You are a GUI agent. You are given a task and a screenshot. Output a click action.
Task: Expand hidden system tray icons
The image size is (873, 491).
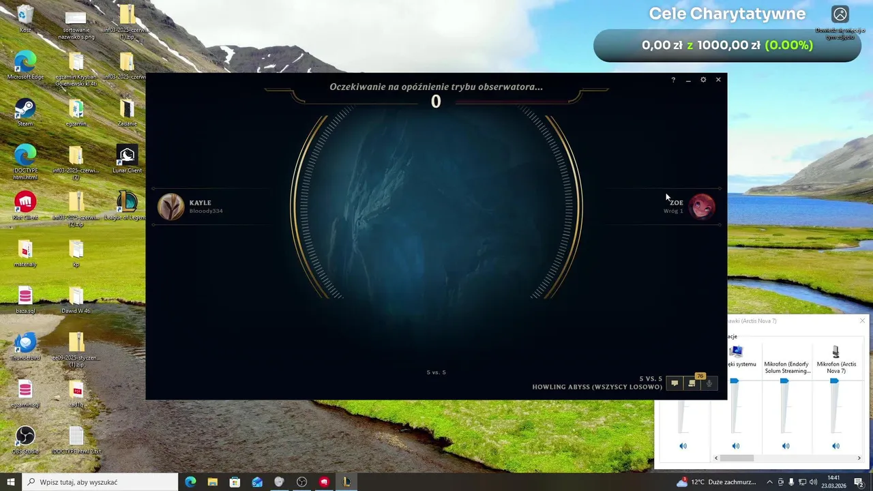pos(769,482)
